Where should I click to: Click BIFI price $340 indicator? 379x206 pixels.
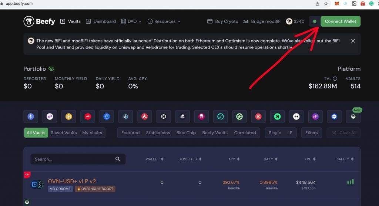coord(295,21)
